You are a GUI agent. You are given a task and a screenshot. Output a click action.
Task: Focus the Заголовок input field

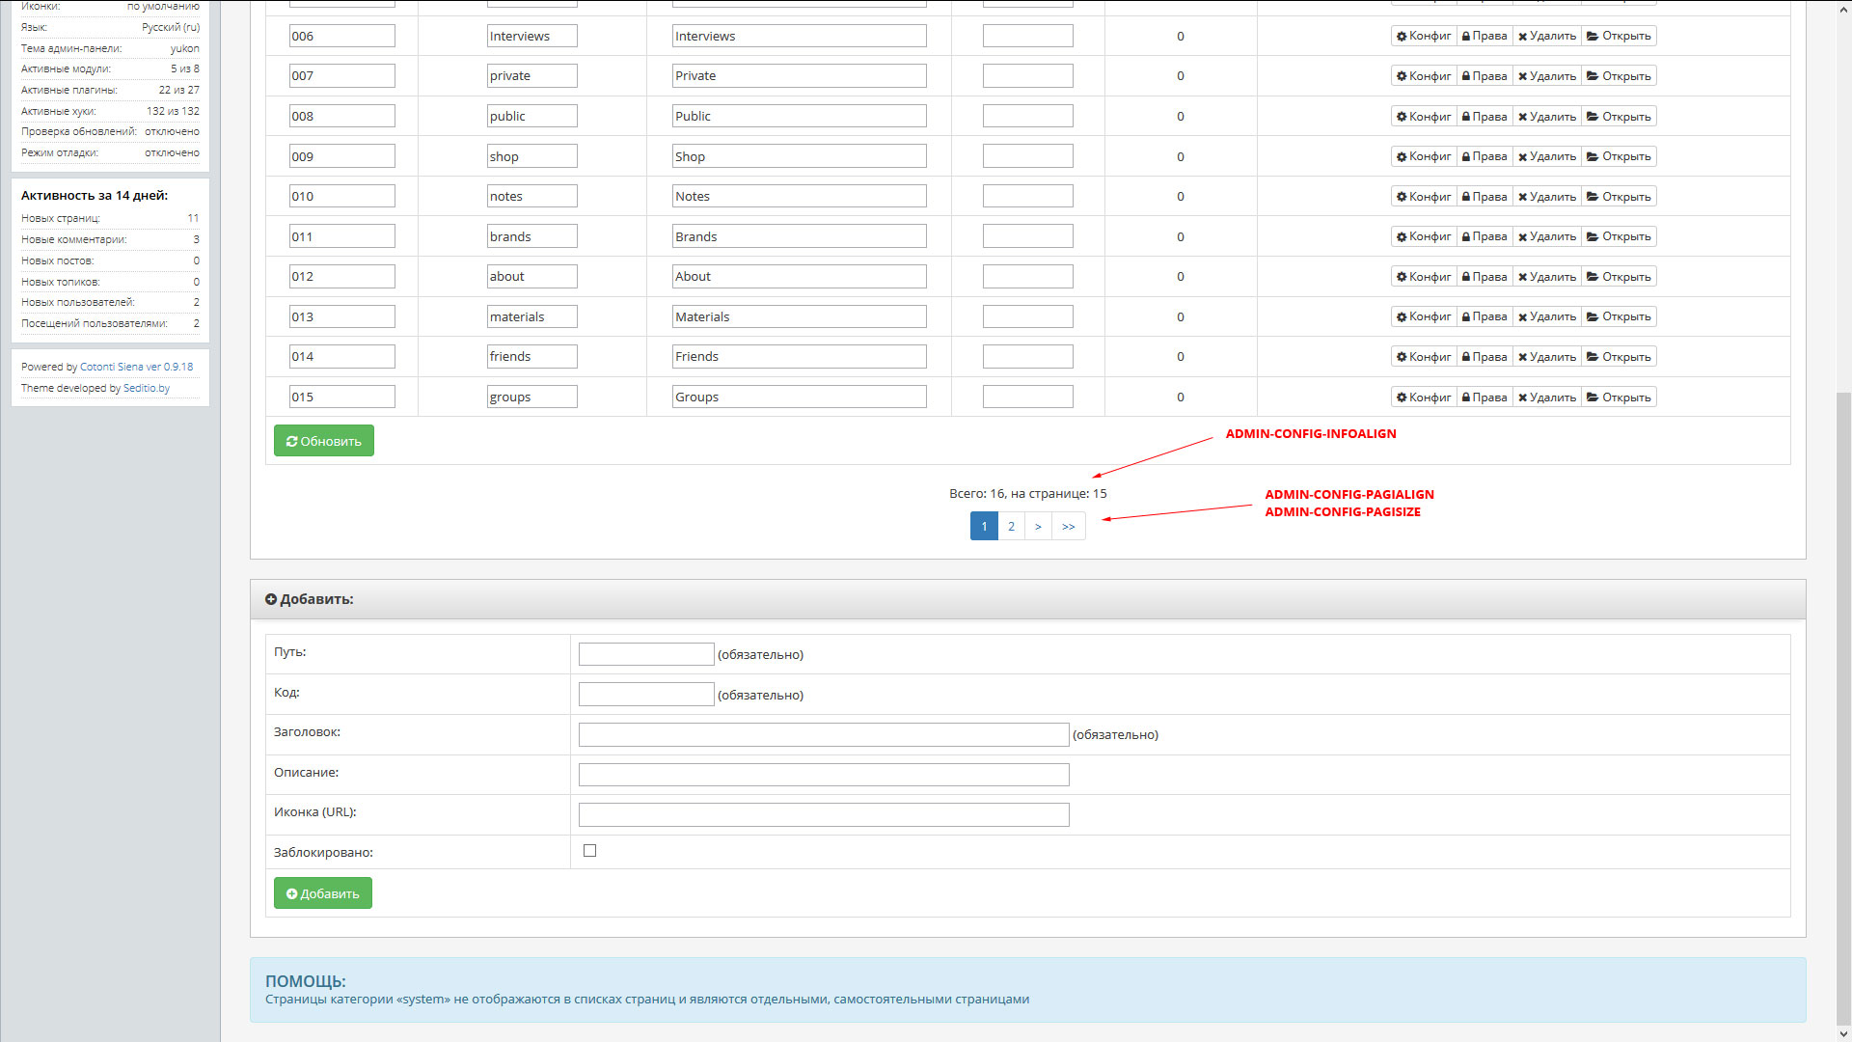click(x=823, y=735)
